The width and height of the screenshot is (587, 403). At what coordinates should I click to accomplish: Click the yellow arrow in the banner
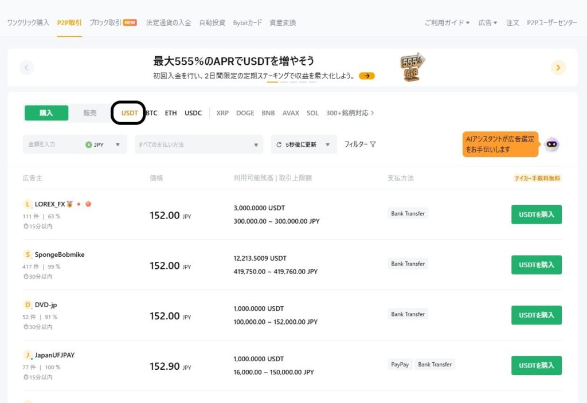(x=367, y=76)
